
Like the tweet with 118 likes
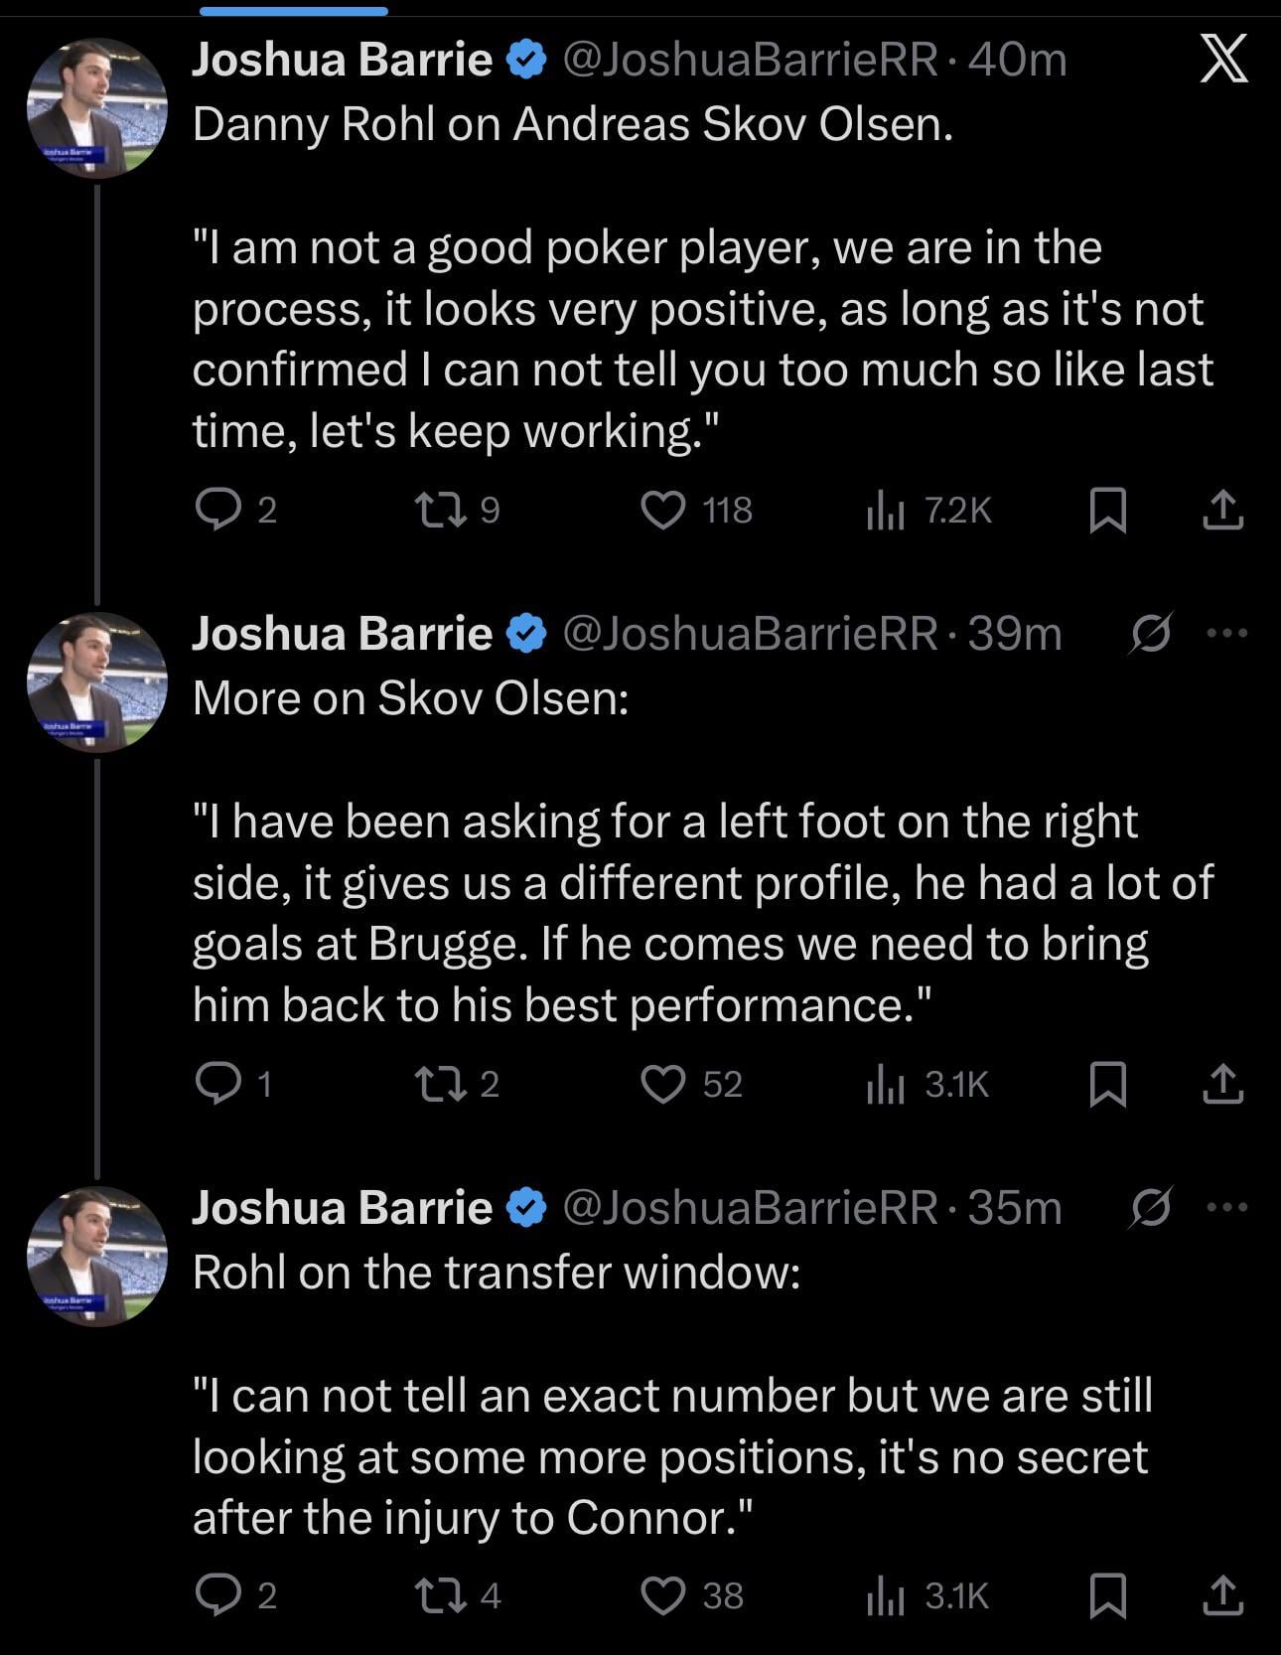coord(663,510)
